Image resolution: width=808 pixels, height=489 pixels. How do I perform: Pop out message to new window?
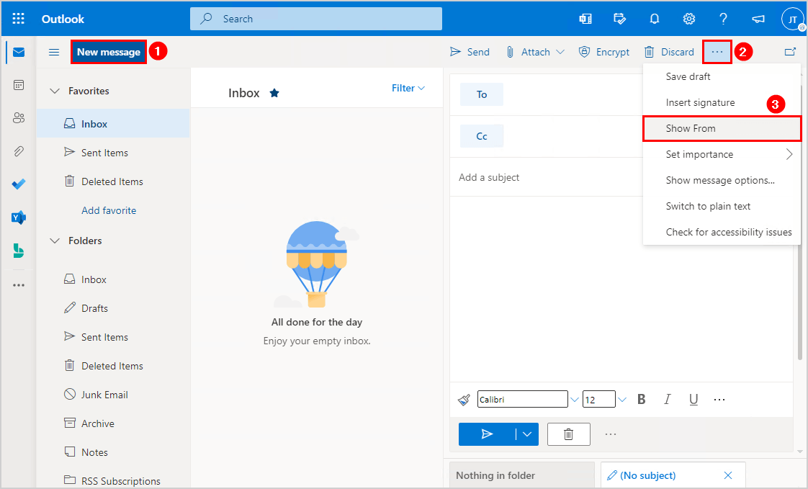click(790, 52)
